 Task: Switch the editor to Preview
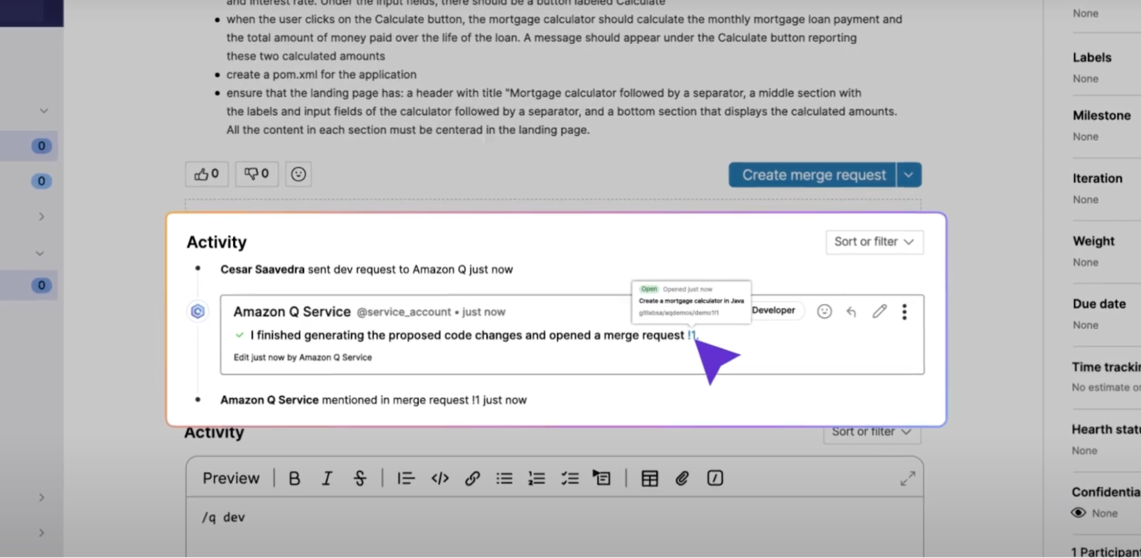click(x=231, y=478)
